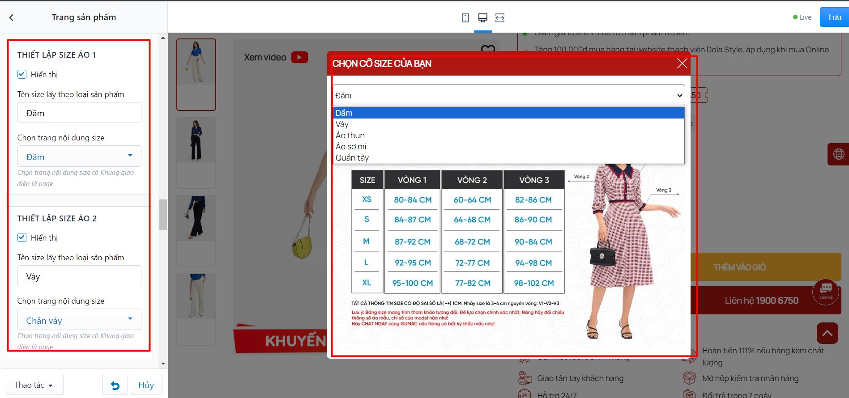
Task: Click the 98-102 CM cell
Action: [x=533, y=283]
